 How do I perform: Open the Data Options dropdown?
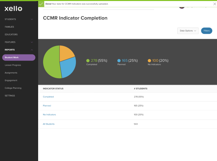coord(188,31)
